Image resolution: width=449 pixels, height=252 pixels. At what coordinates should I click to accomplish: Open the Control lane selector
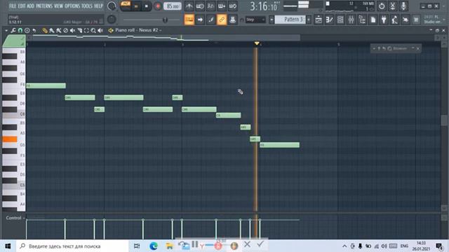point(15,218)
